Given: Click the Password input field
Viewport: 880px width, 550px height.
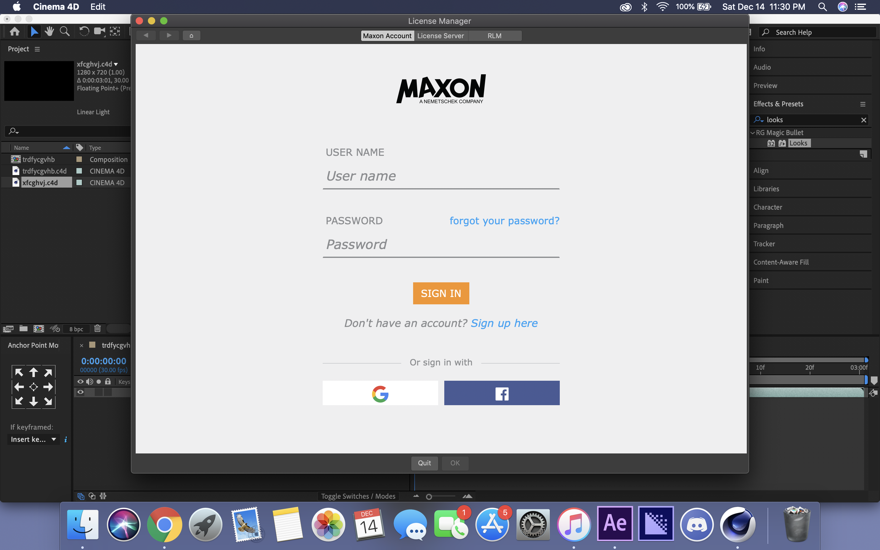Looking at the screenshot, I should coord(442,244).
